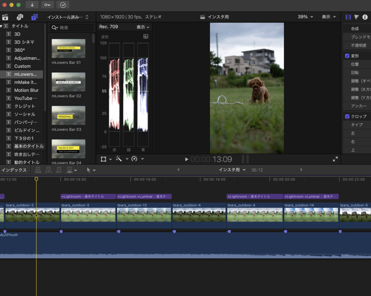The image size is (371, 296).
Task: Disable the クロップ checkbox
Action: 347,116
